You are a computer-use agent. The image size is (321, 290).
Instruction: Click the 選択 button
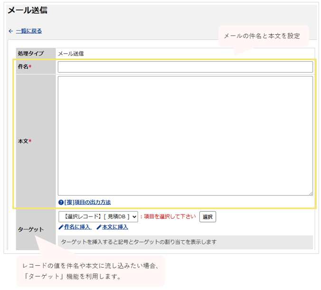coord(208,217)
